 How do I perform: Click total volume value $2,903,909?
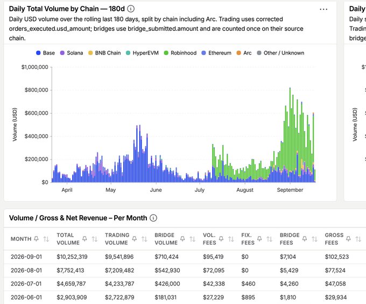[72, 297]
